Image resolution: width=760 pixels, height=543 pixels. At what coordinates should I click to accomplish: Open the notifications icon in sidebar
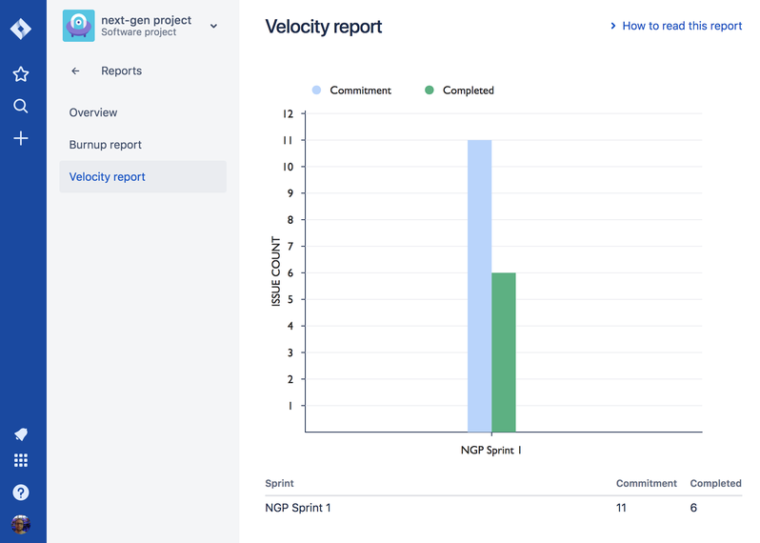click(x=20, y=433)
